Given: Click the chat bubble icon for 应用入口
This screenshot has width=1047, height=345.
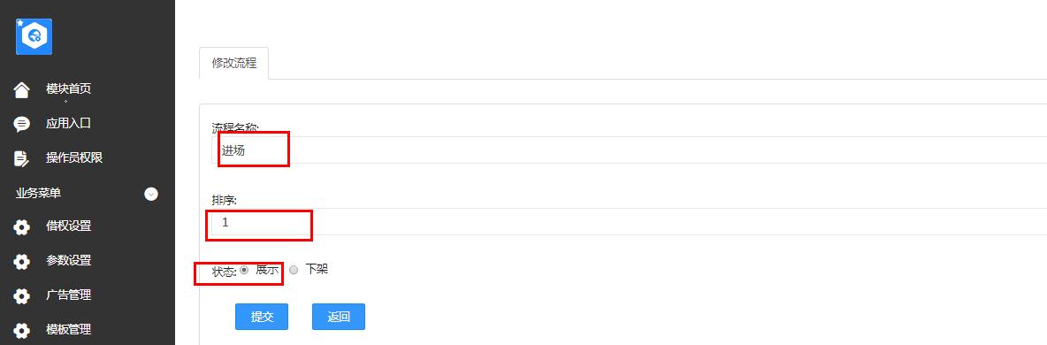Looking at the screenshot, I should [22, 124].
